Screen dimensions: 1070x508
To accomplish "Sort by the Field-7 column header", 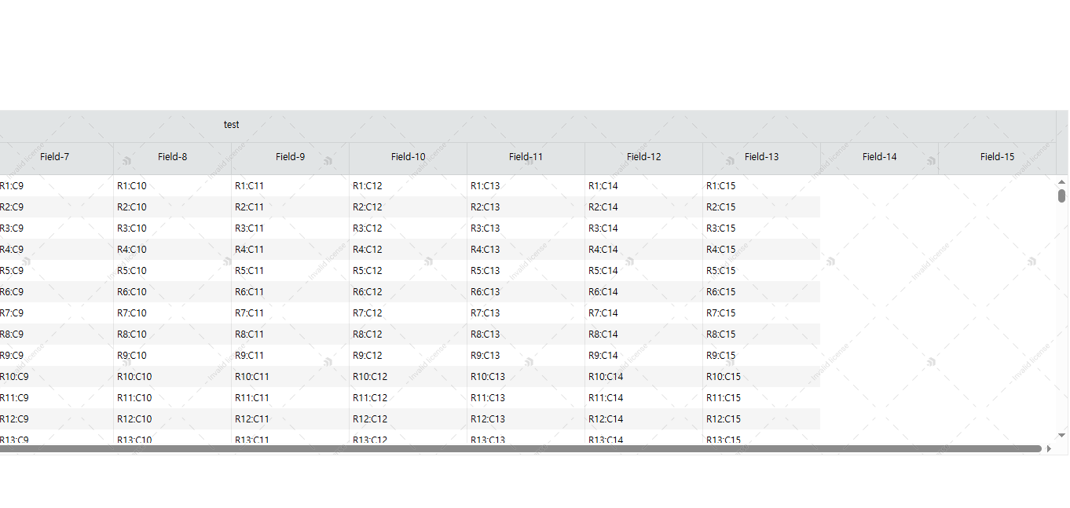I will (54, 157).
